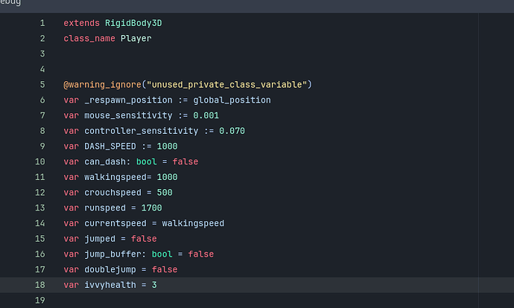Viewport: 514px width, 308px height.
Task: Click line number 1 in the gutter
Action: [x=42, y=23]
